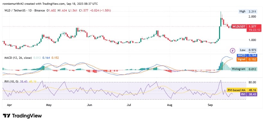Click the creator attribution text at top
Viewport: 265px width, 123px height.
50,4
